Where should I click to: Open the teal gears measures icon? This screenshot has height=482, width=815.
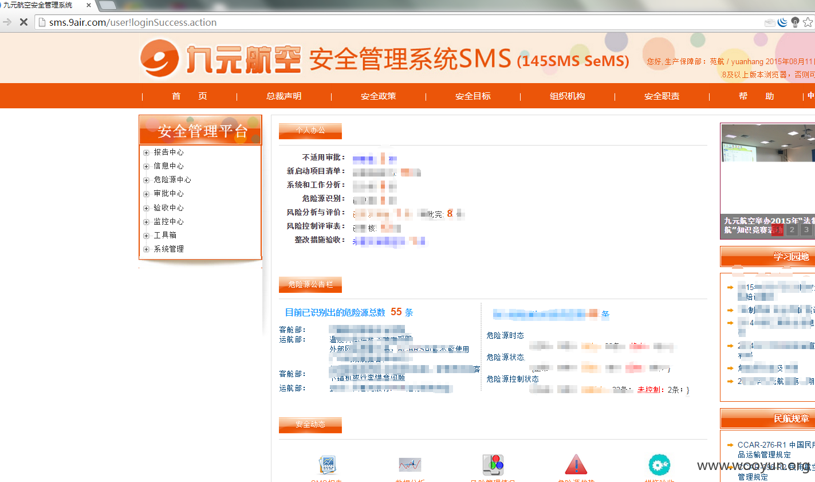coord(659,465)
